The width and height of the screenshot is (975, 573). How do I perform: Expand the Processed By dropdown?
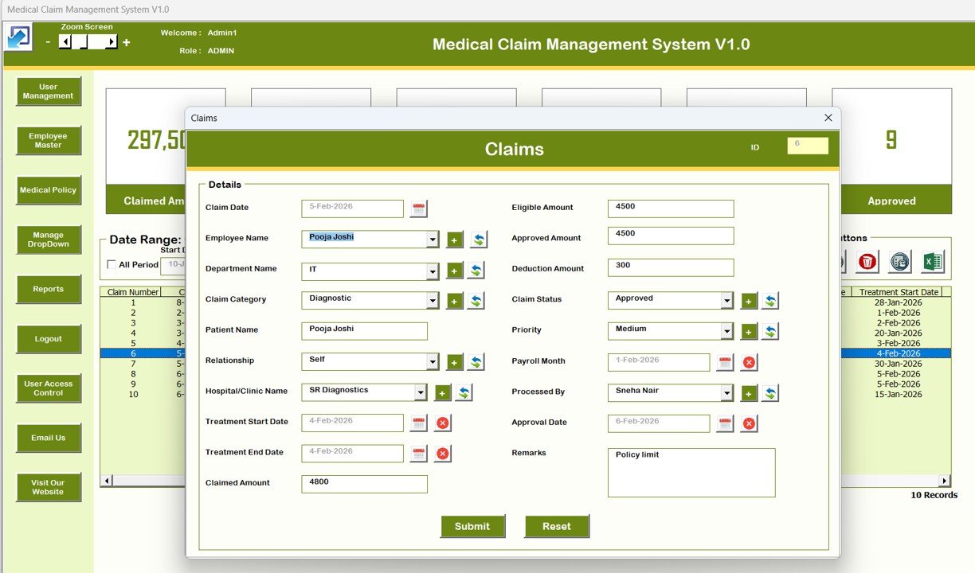point(726,393)
